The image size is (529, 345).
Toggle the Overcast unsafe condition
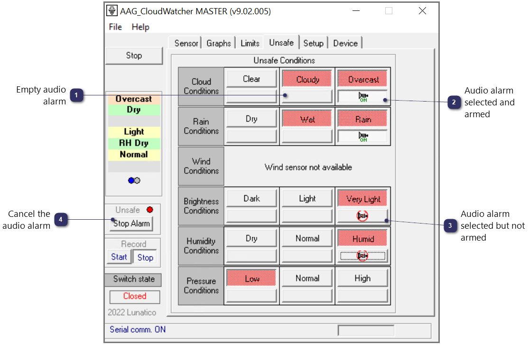[362, 79]
